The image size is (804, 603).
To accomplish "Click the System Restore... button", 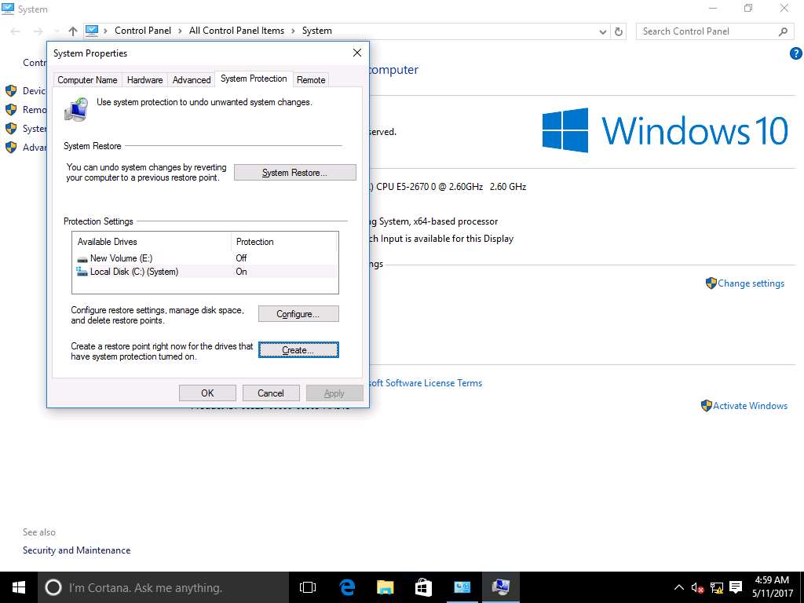I will pos(295,173).
